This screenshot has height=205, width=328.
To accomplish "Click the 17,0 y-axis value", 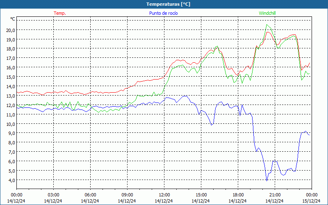I will (x=11, y=58).
